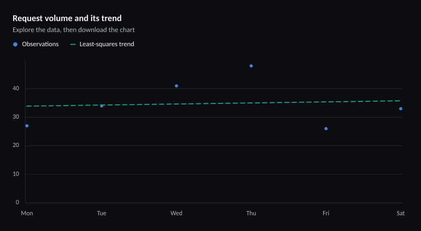Click the 'Tue' x-axis label

click(102, 213)
